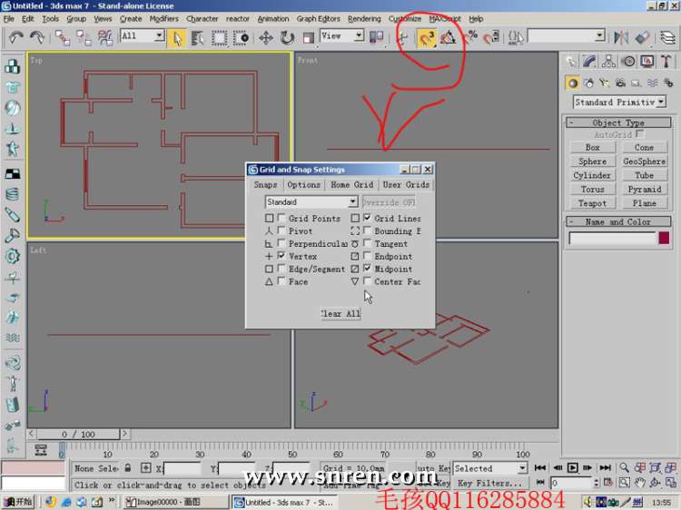Enable the Perpendicular snap checkbox
Viewport: 681px width, 510px height.
coord(281,243)
